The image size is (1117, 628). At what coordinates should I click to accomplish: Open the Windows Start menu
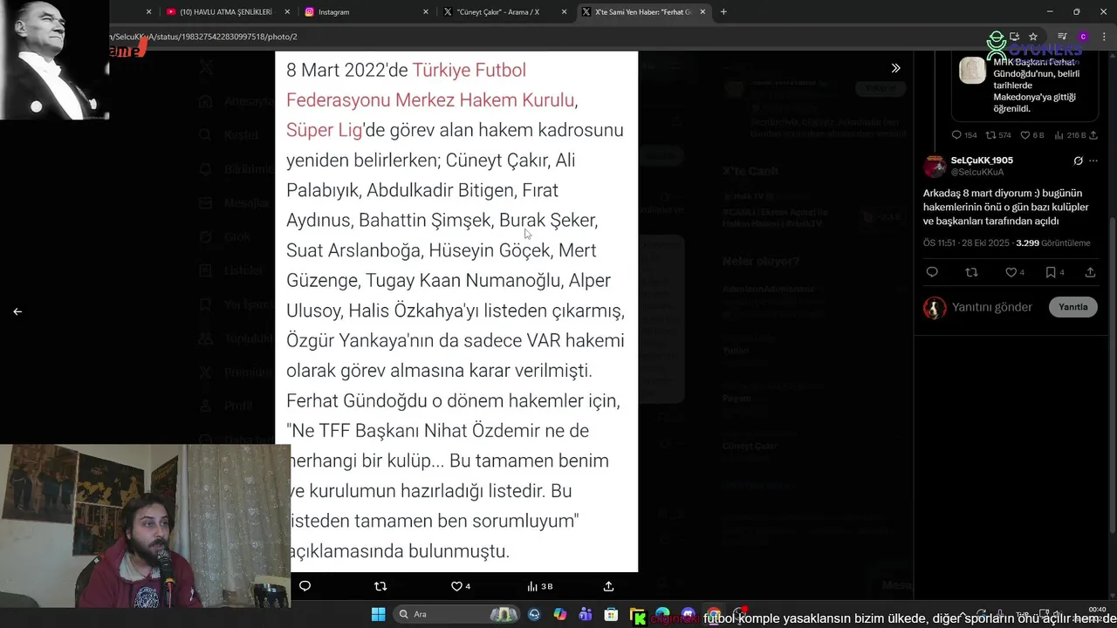pos(378,614)
